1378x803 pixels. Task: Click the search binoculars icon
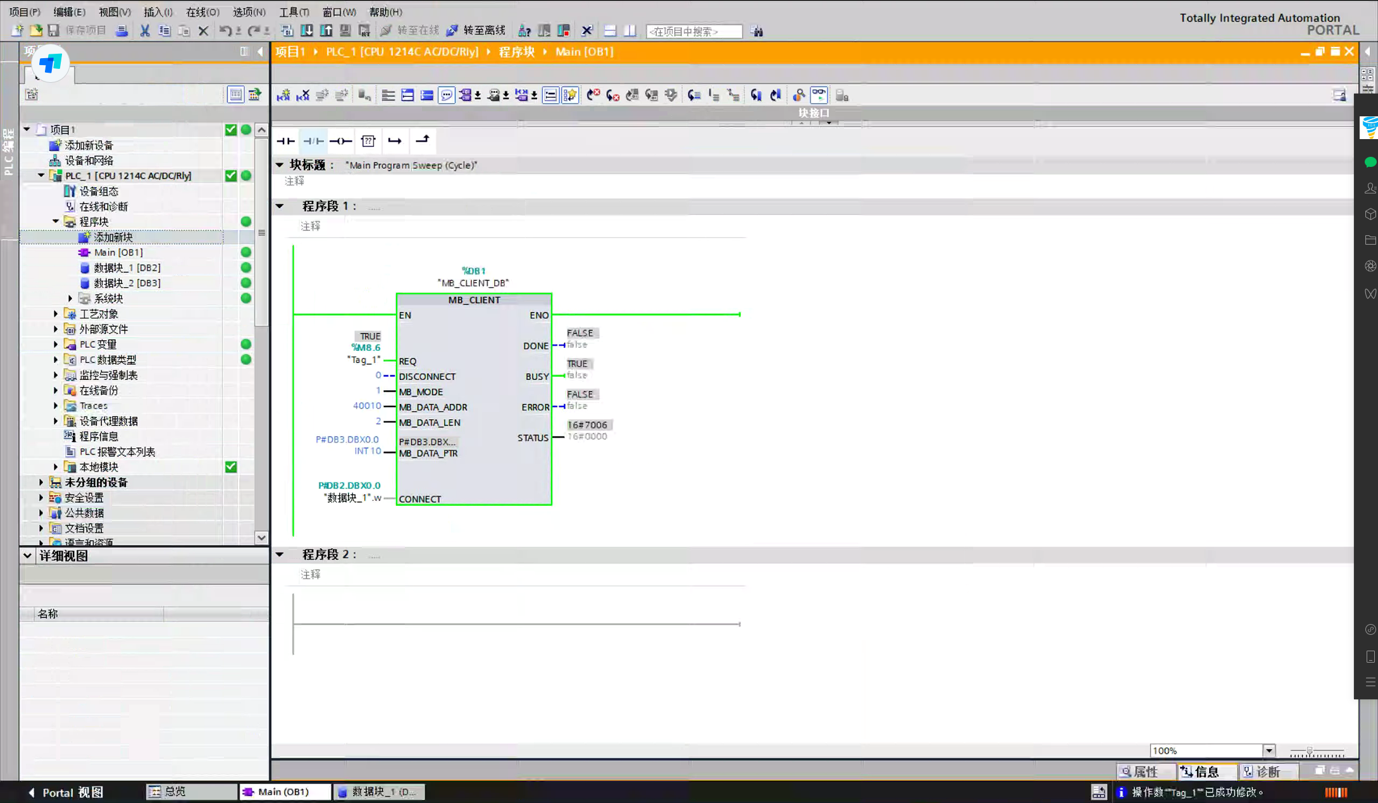click(757, 31)
